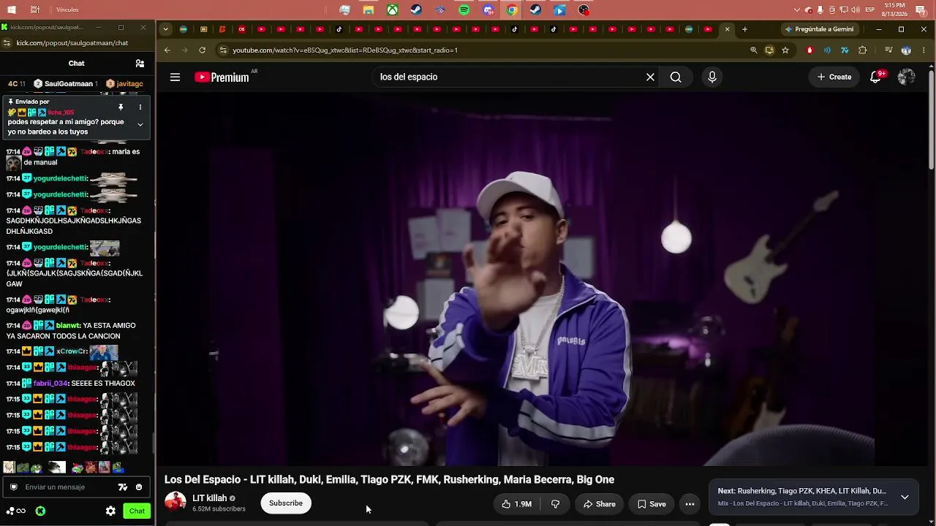This screenshot has width=936, height=526.
Task: Click the blanwt username in chat
Action: point(68,326)
